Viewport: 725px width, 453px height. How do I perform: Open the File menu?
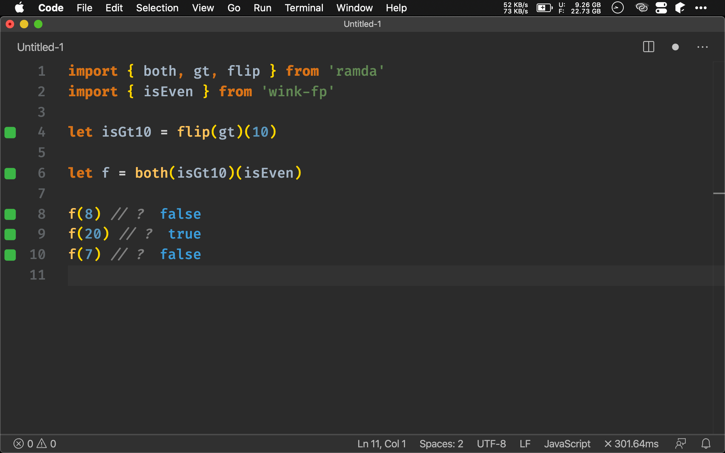tap(84, 8)
